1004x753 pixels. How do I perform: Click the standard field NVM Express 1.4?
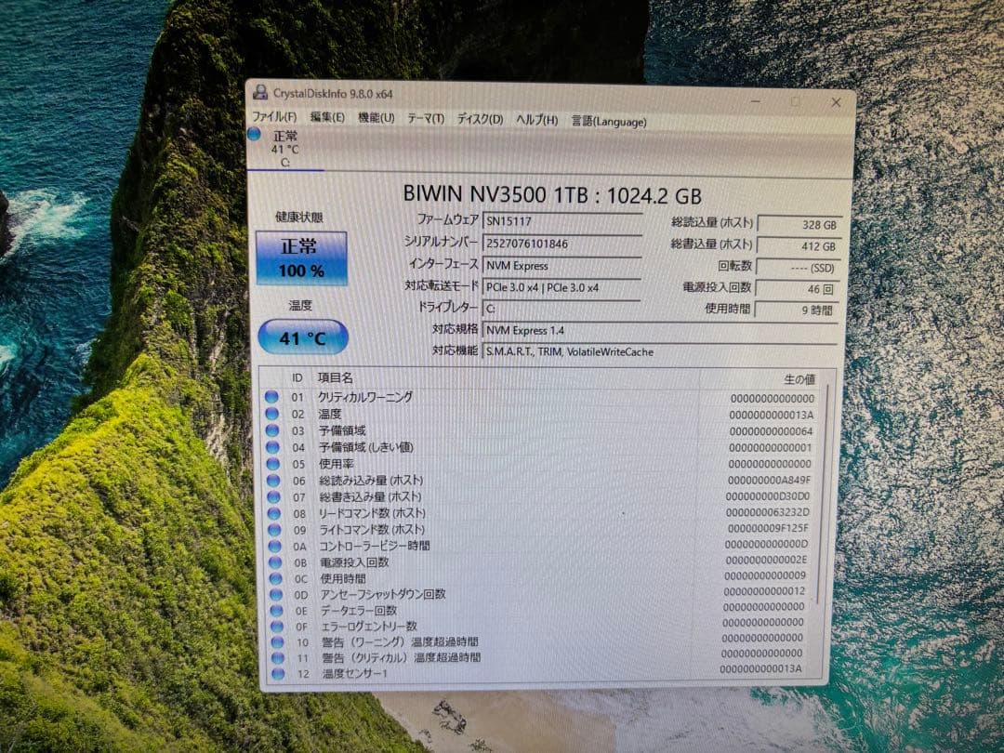click(659, 330)
